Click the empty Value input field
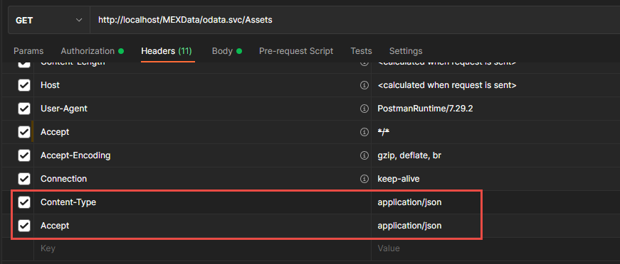Image resolution: width=620 pixels, height=264 pixels. pyautogui.click(x=495, y=248)
